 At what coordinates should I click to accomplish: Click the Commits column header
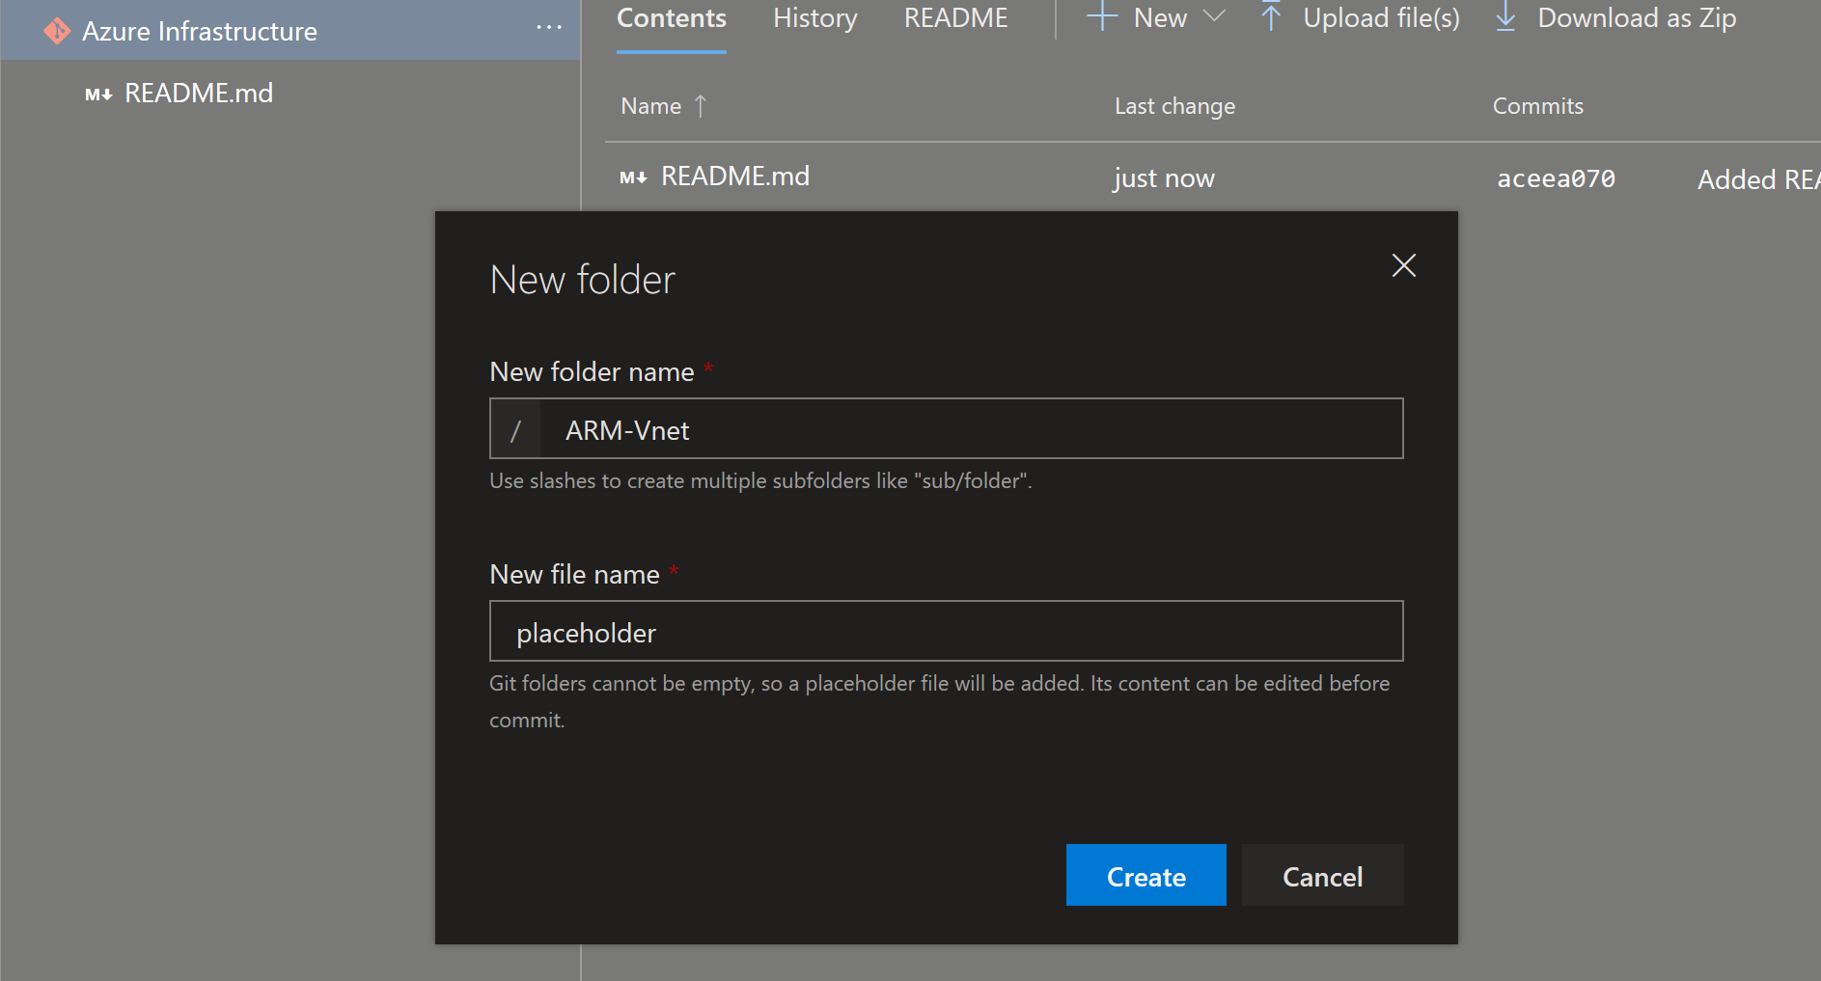1538,106
